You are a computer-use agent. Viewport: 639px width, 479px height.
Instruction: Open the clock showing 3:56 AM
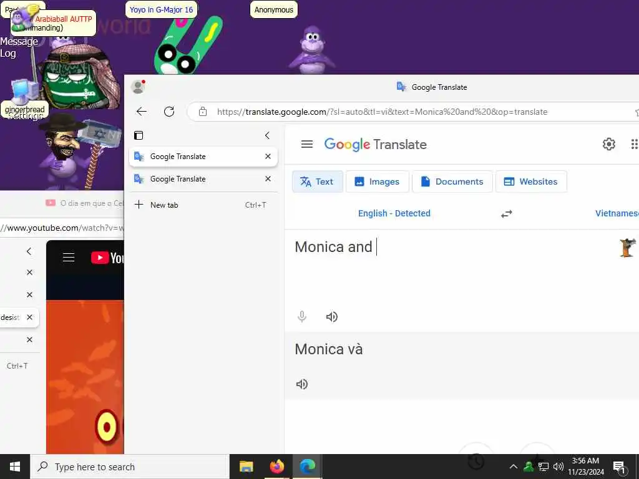[x=585, y=467]
